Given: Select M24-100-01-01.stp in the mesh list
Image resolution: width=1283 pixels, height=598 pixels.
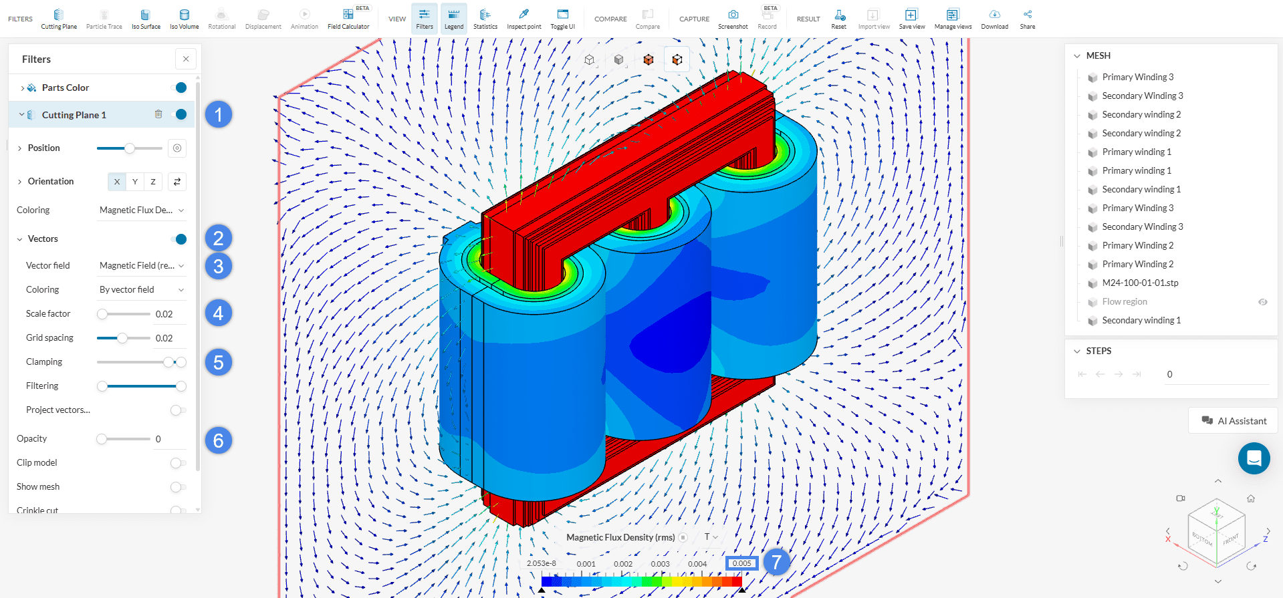Looking at the screenshot, I should coord(1140,283).
